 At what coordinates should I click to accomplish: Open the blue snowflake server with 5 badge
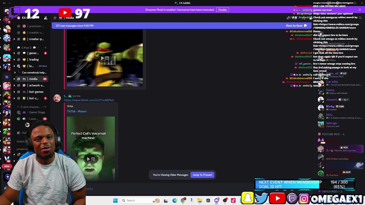coord(7,38)
